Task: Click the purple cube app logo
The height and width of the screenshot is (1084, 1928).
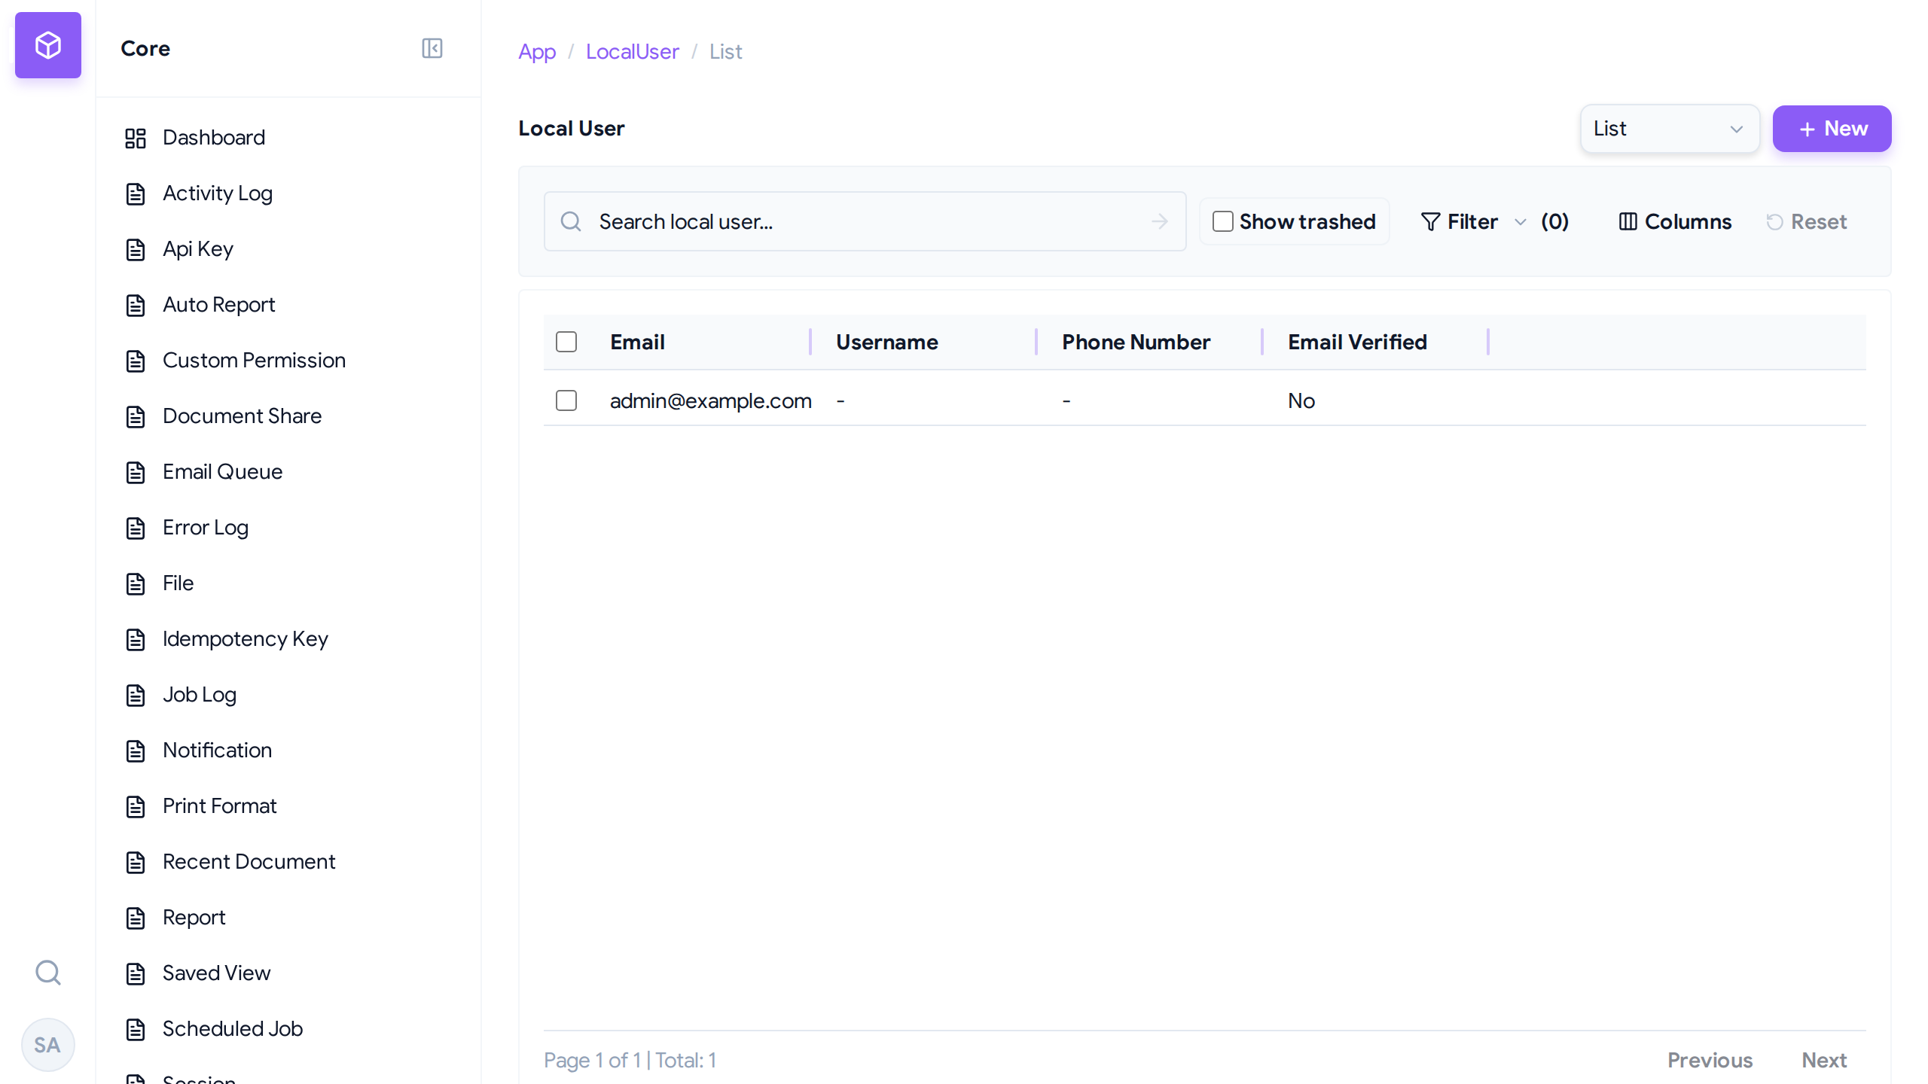Action: (48, 45)
